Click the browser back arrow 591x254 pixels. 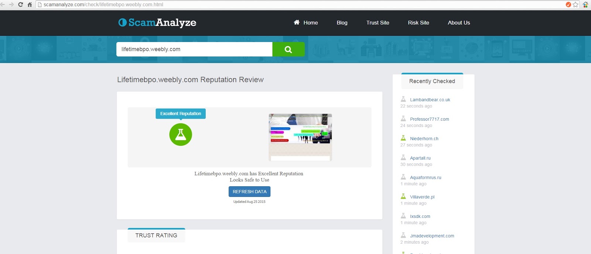[x=3, y=4]
